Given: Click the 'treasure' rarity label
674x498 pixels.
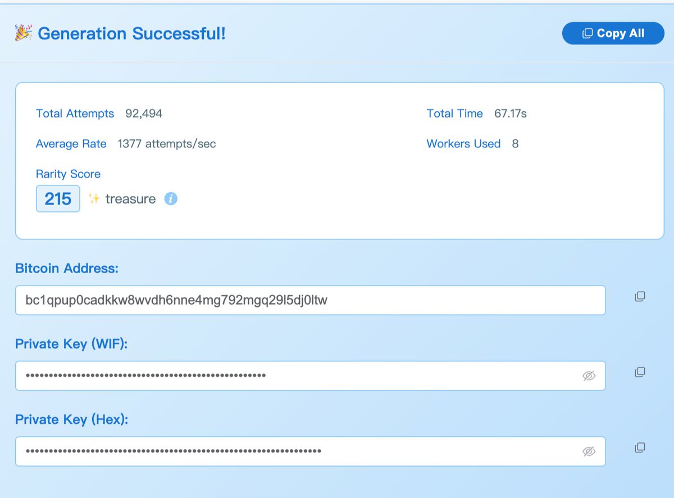Looking at the screenshot, I should pos(130,199).
